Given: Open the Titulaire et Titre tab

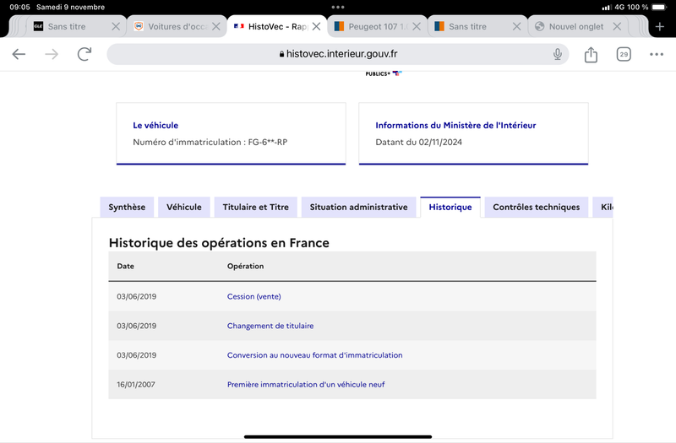Looking at the screenshot, I should (256, 207).
